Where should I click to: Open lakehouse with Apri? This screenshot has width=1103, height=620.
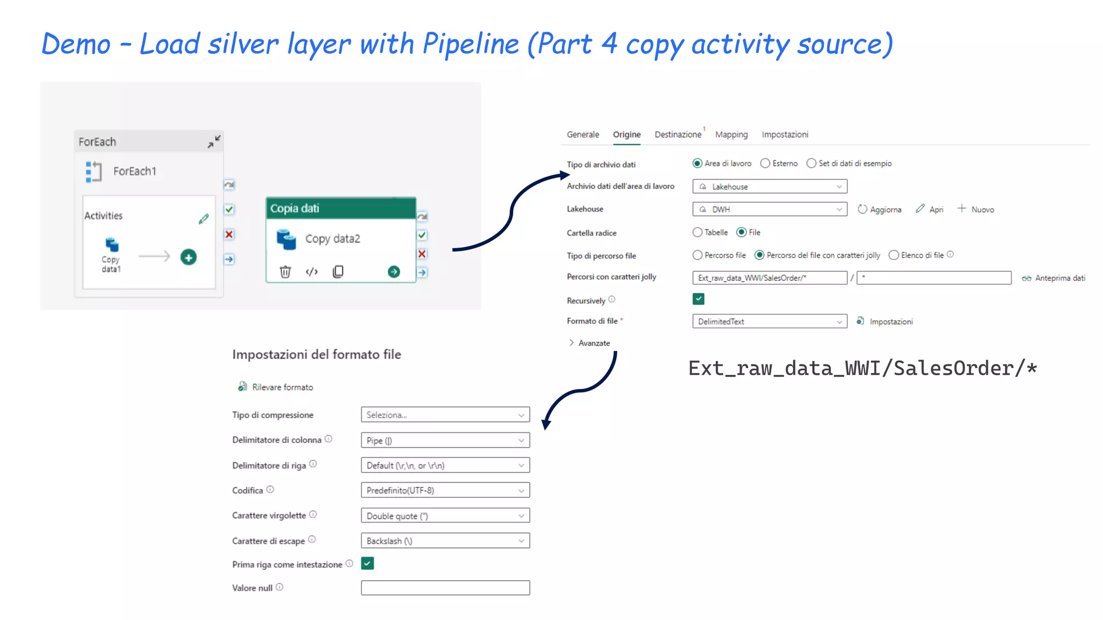pyautogui.click(x=930, y=209)
